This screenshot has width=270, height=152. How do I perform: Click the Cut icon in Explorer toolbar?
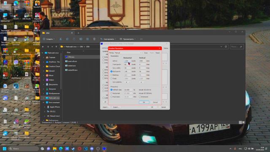click(60, 39)
